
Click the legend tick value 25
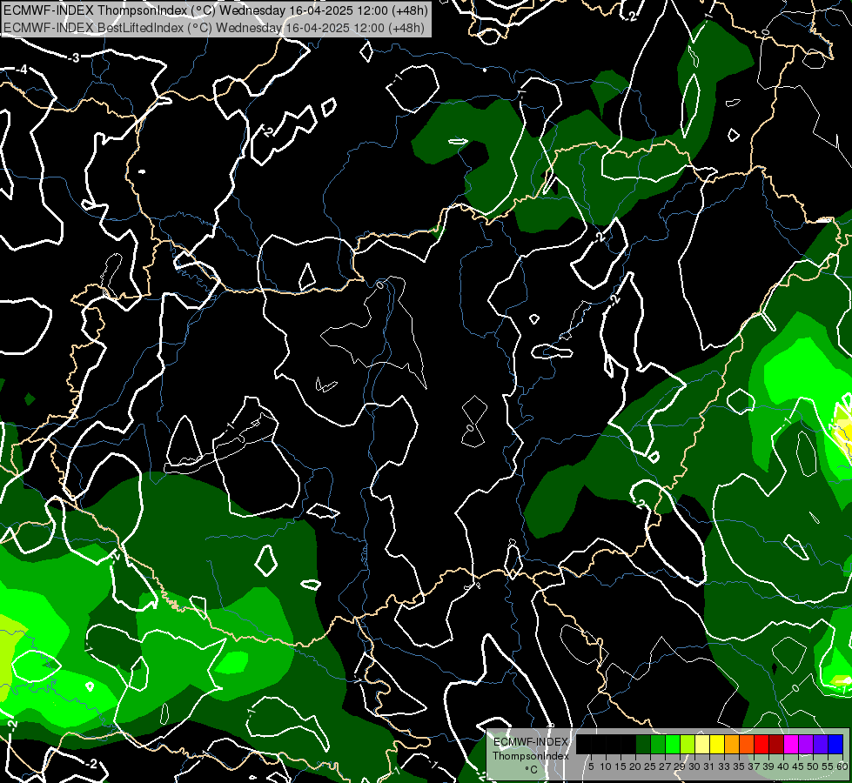pyautogui.click(x=650, y=766)
